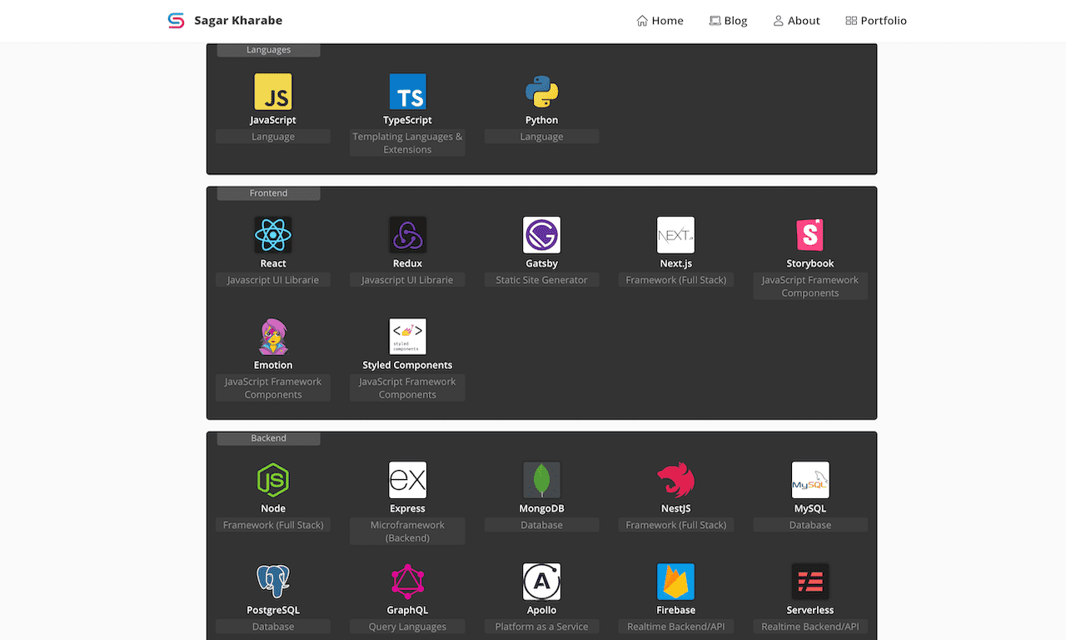Open the Portfolio nav link
This screenshot has height=640, width=1066.
pos(875,21)
